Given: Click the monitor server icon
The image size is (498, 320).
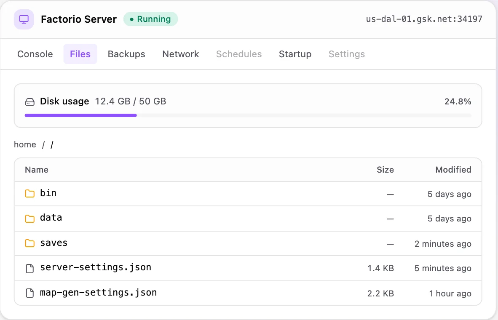Looking at the screenshot, I should pos(24,19).
